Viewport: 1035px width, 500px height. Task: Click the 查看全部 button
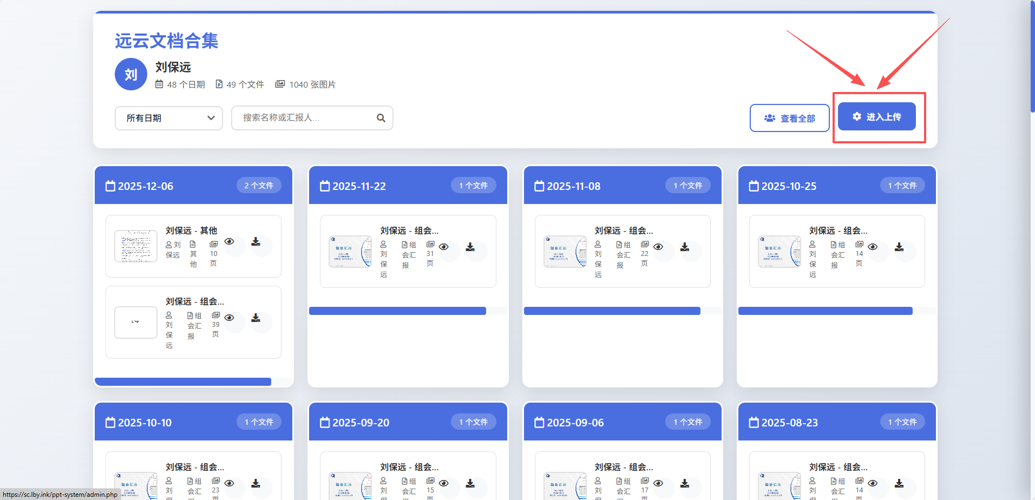coord(789,118)
